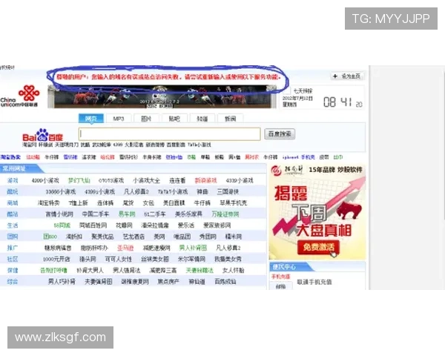Switch to the 图片 search tab
Viewport: 445px width, 356px height.
146,119
